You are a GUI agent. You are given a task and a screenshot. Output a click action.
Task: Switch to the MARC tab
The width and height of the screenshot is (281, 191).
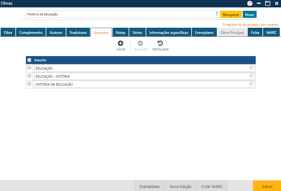(271, 32)
